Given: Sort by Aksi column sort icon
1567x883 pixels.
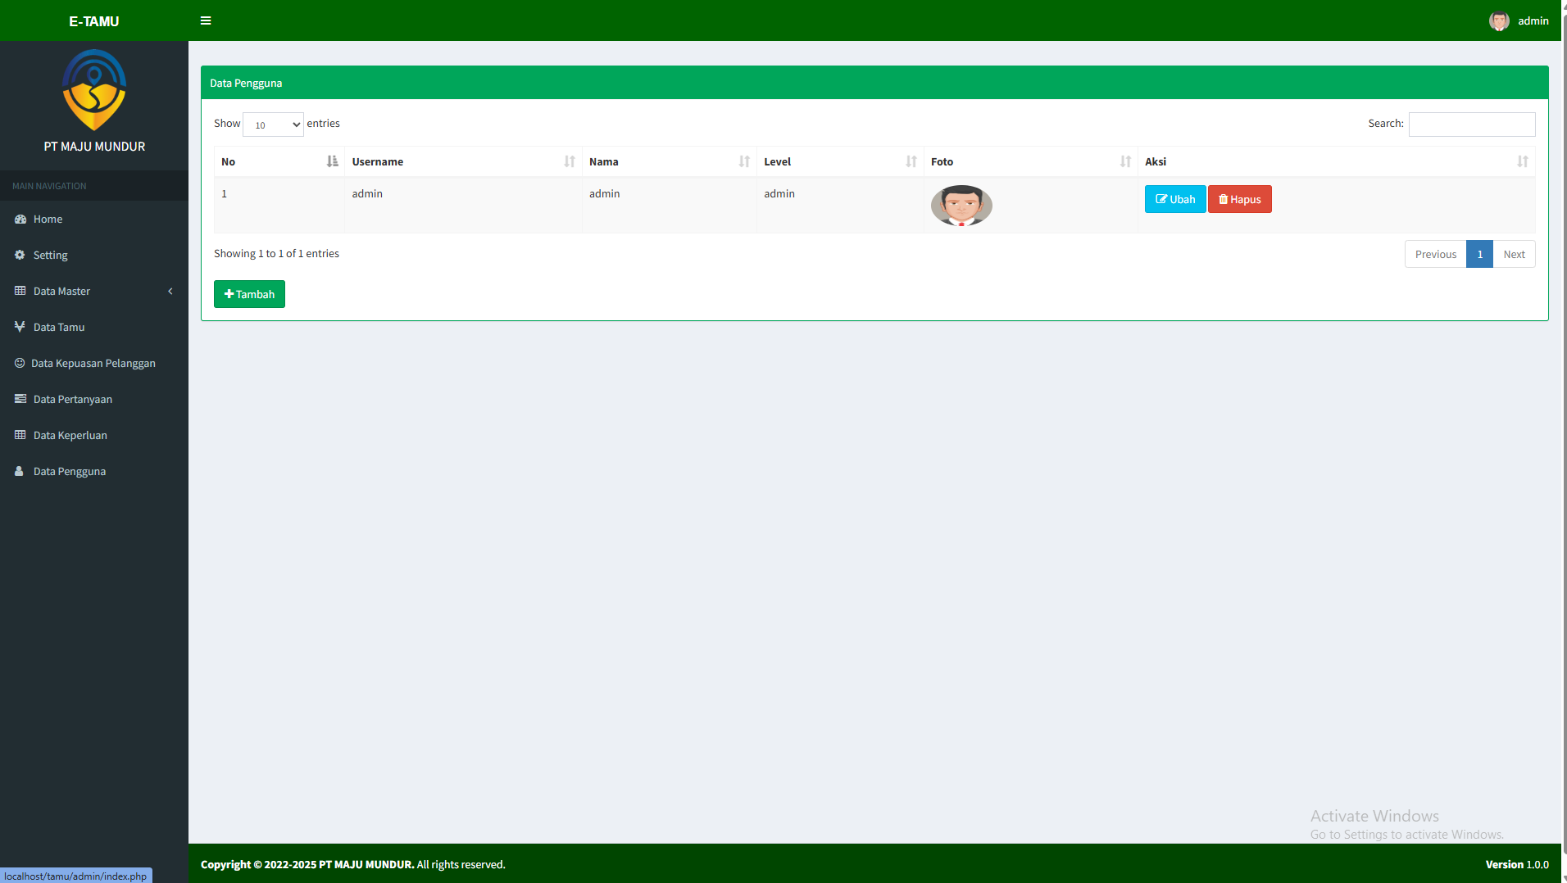Looking at the screenshot, I should coord(1523,161).
